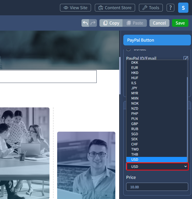Choose EUR from currency list
Screen dimensions: 192x199
coord(157,68)
